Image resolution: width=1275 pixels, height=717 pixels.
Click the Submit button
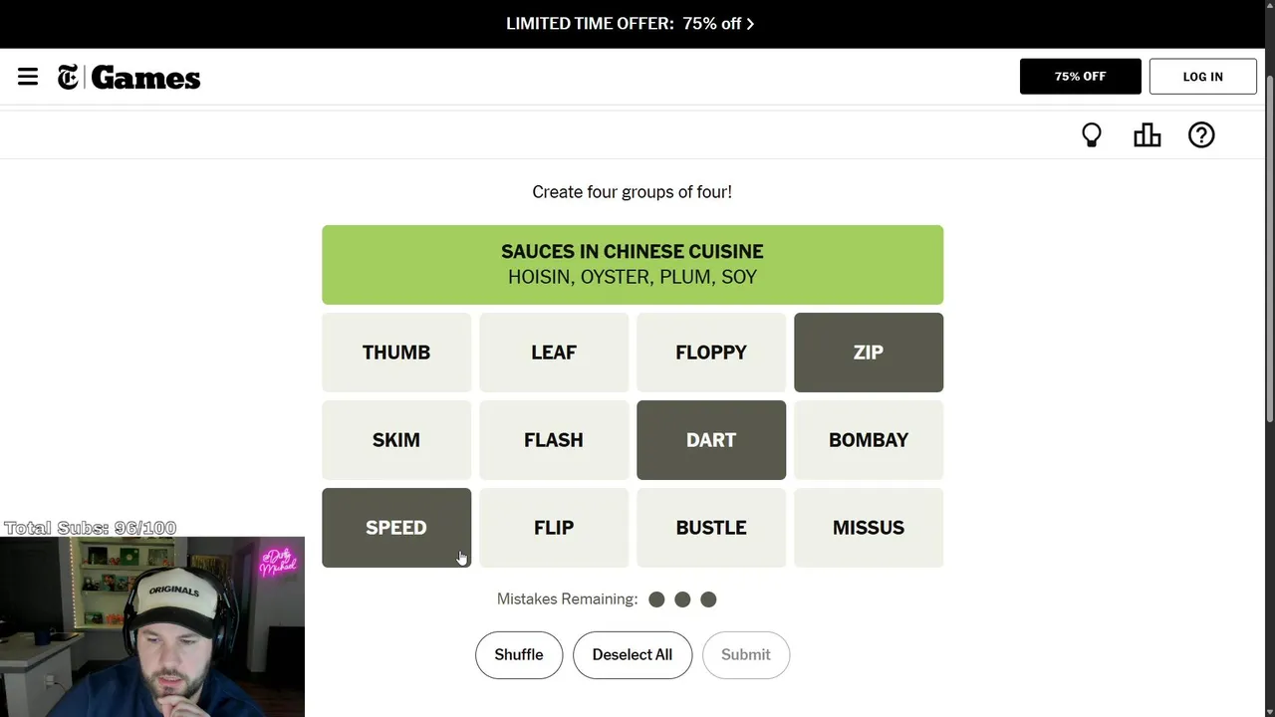[745, 655]
